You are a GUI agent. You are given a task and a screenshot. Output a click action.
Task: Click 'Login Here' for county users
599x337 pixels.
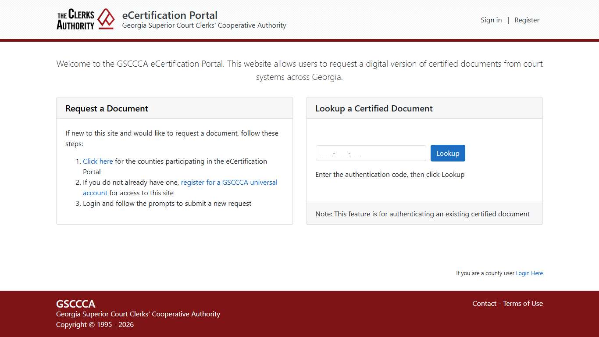(x=529, y=273)
